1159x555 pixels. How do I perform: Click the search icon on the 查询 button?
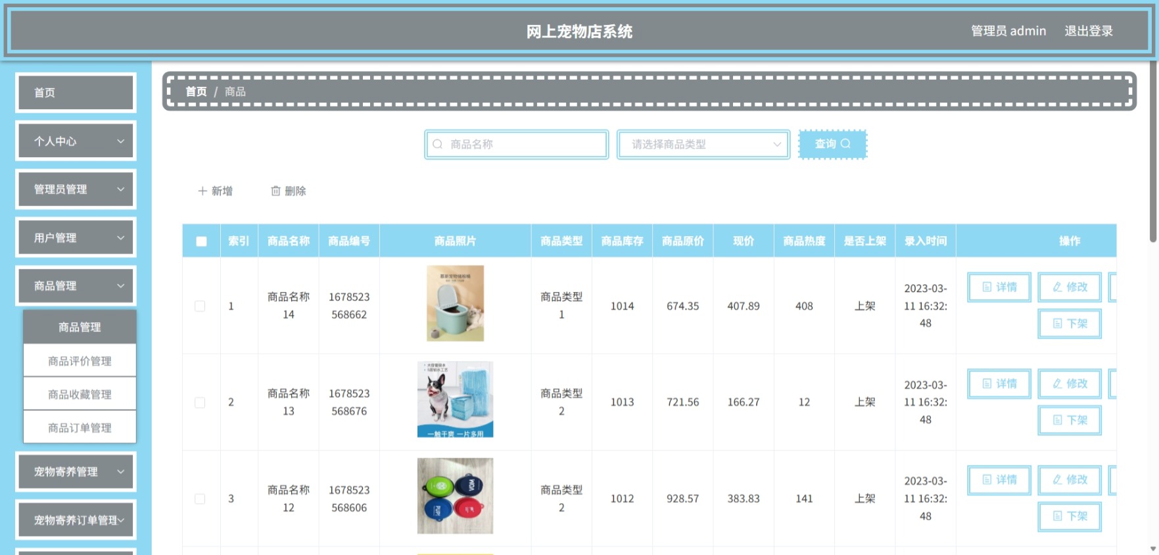[x=845, y=143]
